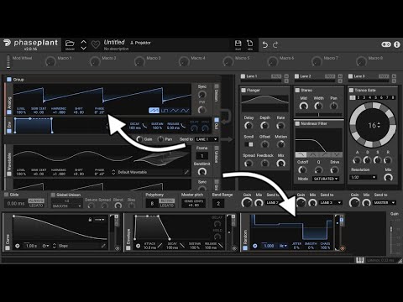Toggle the Flanger effect enable checkbox
The image size is (403, 302).
point(243,90)
